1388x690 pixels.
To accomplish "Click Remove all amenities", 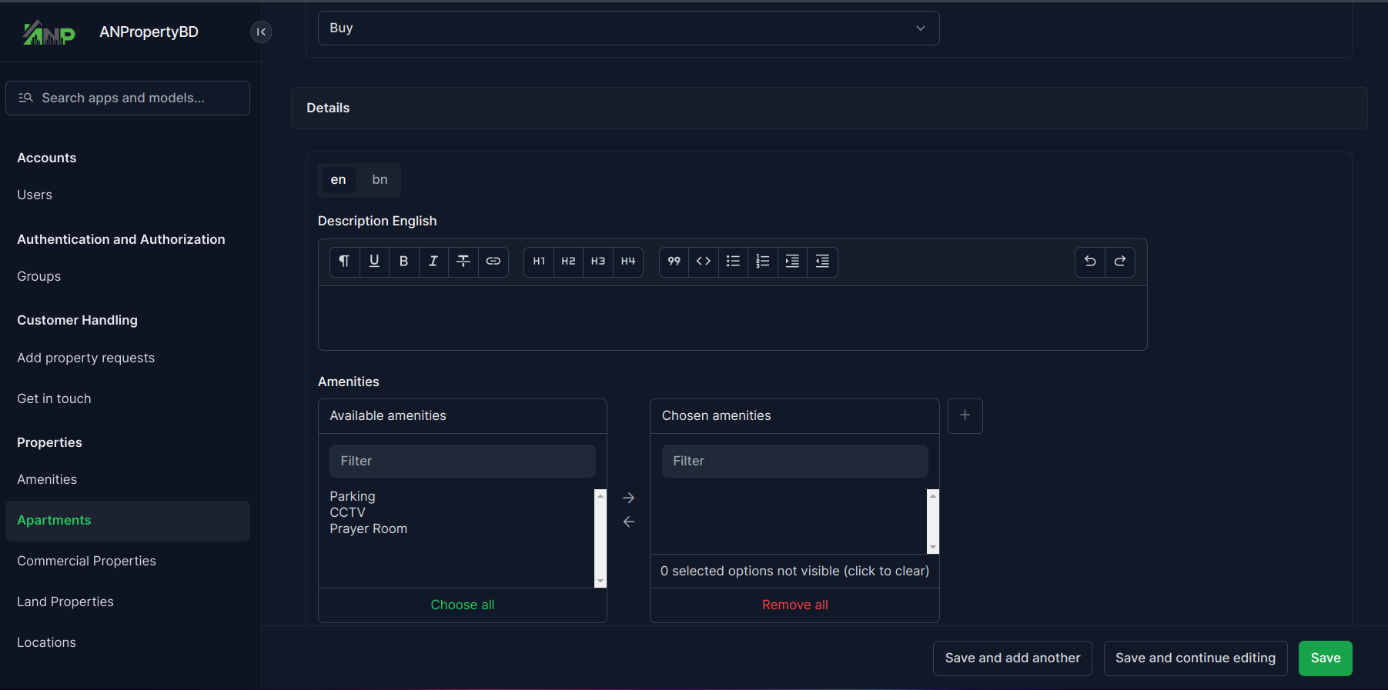I will pyautogui.click(x=795, y=605).
